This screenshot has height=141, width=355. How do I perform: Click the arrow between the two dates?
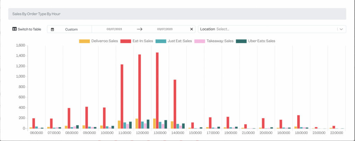tap(139, 29)
